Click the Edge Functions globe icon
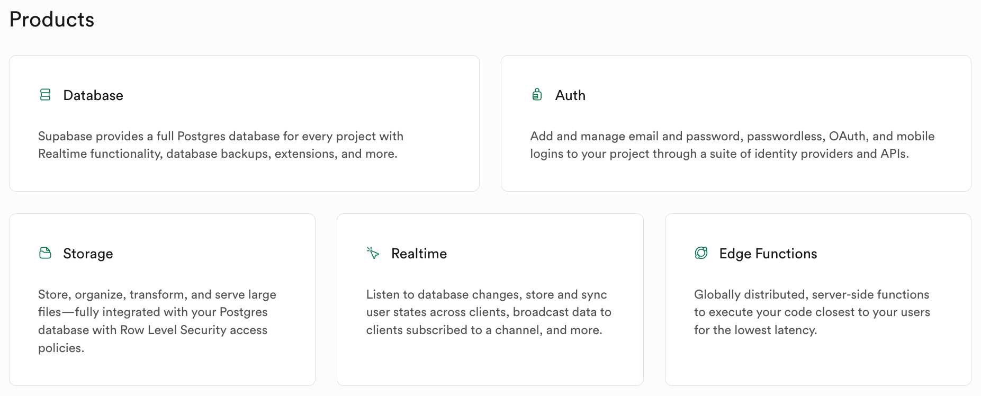The height and width of the screenshot is (396, 981). tap(701, 253)
